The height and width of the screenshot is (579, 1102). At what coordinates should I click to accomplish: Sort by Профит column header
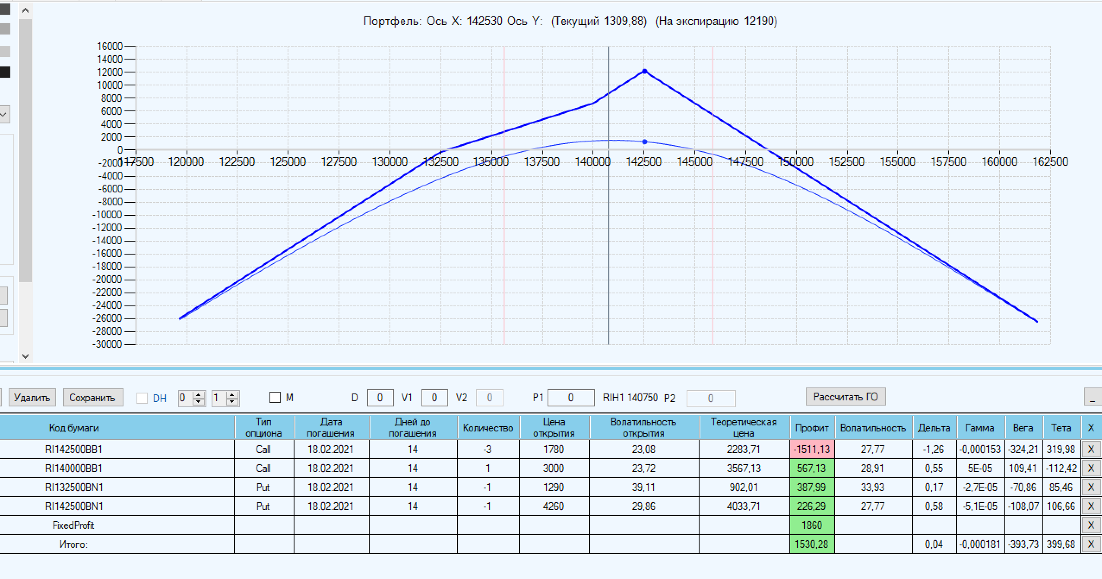pyautogui.click(x=812, y=428)
